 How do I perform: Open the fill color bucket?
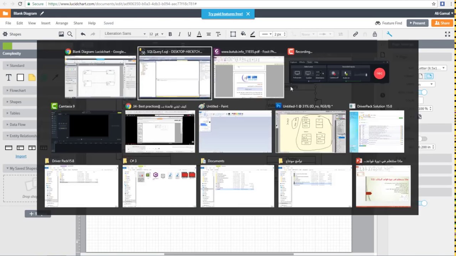point(243,34)
